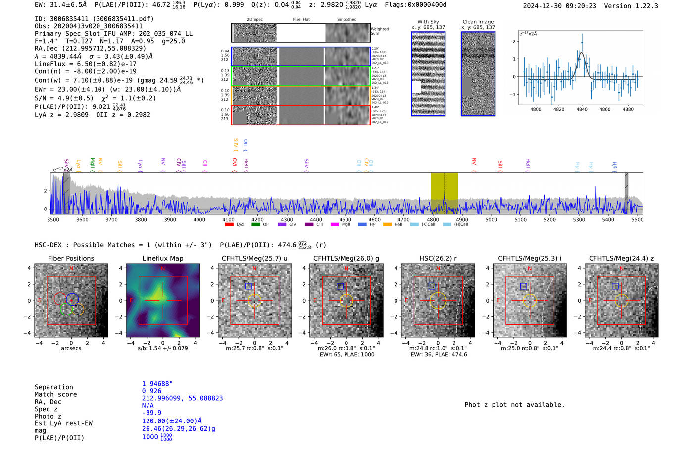Click the Weighted Sum 2D spectrum row
The image size is (693, 472).
point(300,33)
